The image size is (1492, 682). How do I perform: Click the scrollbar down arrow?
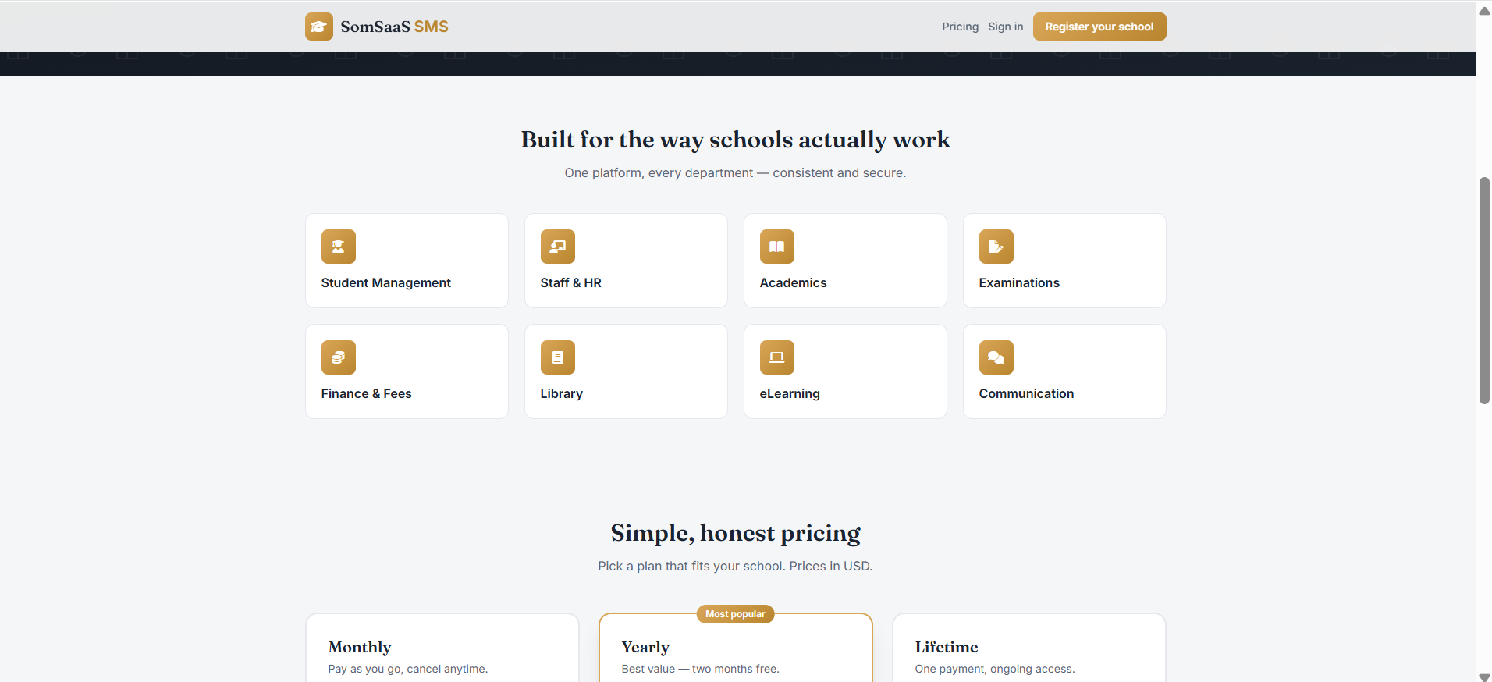coord(1484,677)
